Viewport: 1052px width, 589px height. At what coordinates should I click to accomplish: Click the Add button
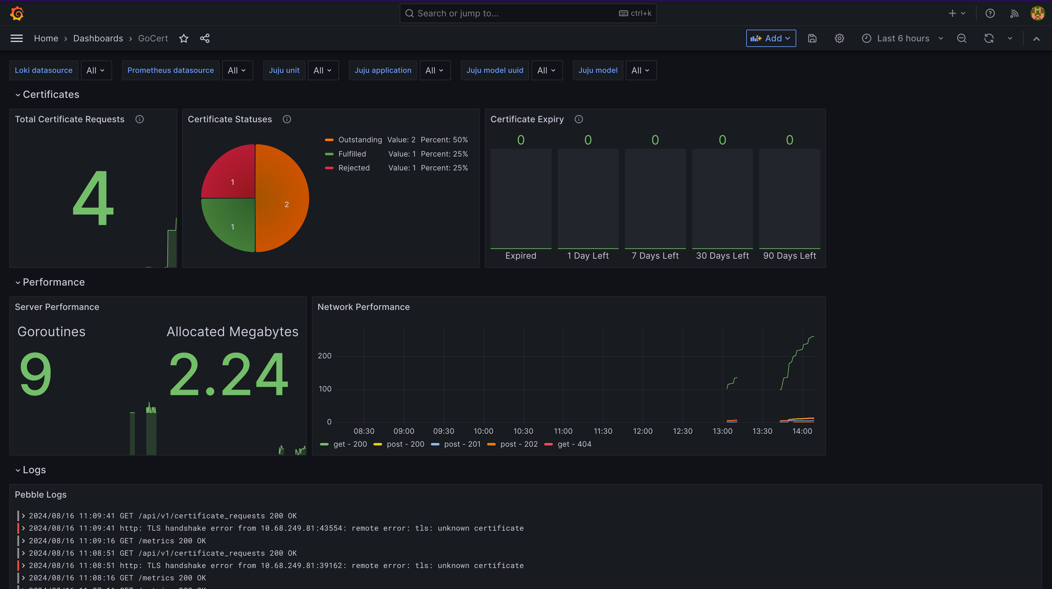tap(770, 38)
